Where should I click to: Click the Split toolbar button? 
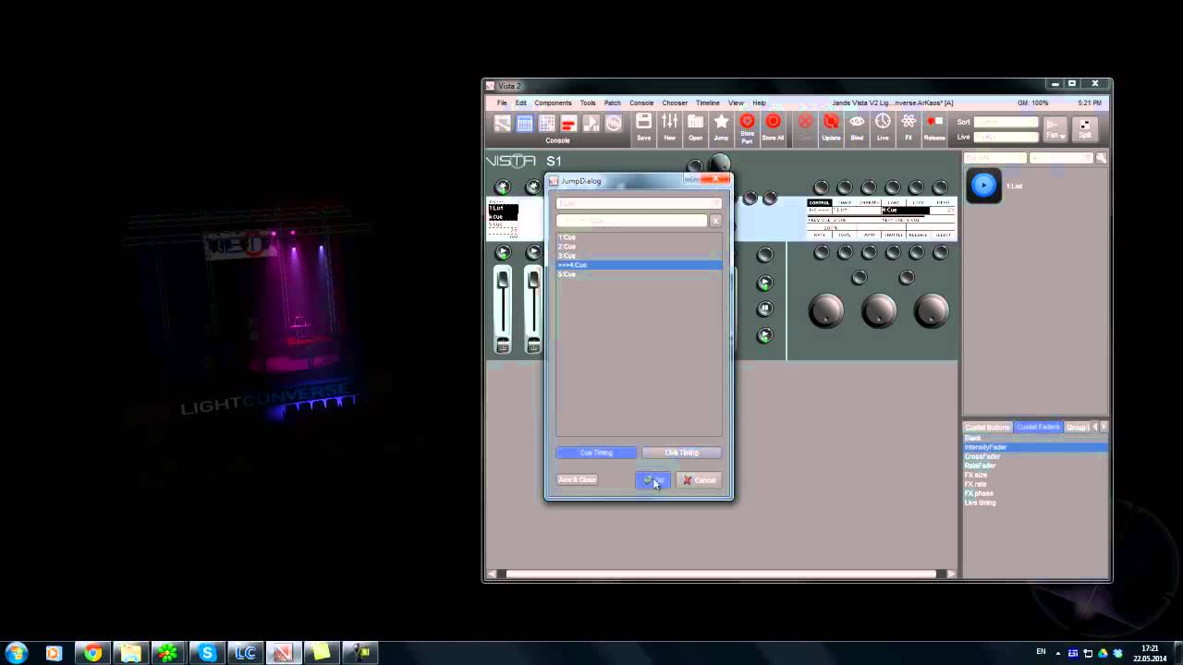pyautogui.click(x=1085, y=128)
